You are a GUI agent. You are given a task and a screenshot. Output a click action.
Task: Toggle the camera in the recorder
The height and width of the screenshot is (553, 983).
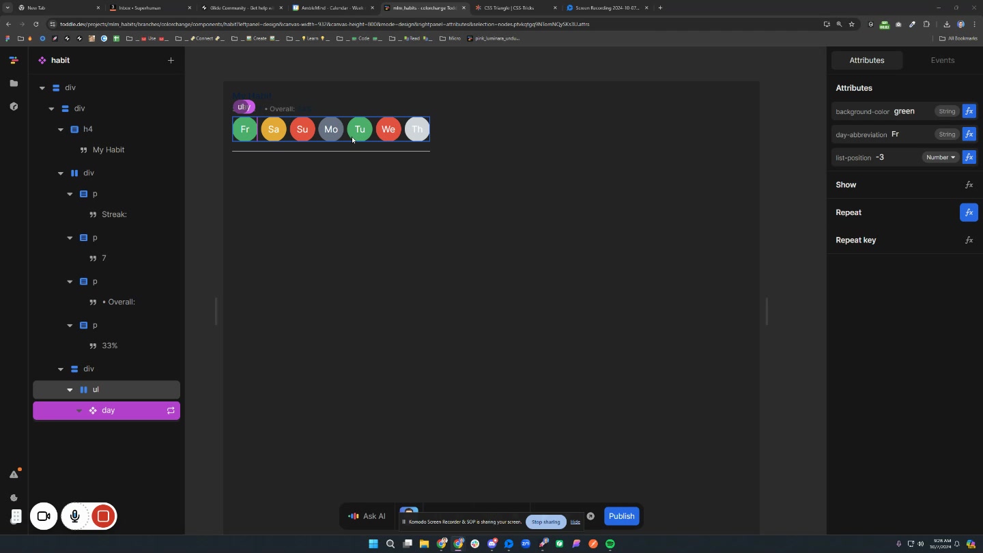tap(44, 516)
